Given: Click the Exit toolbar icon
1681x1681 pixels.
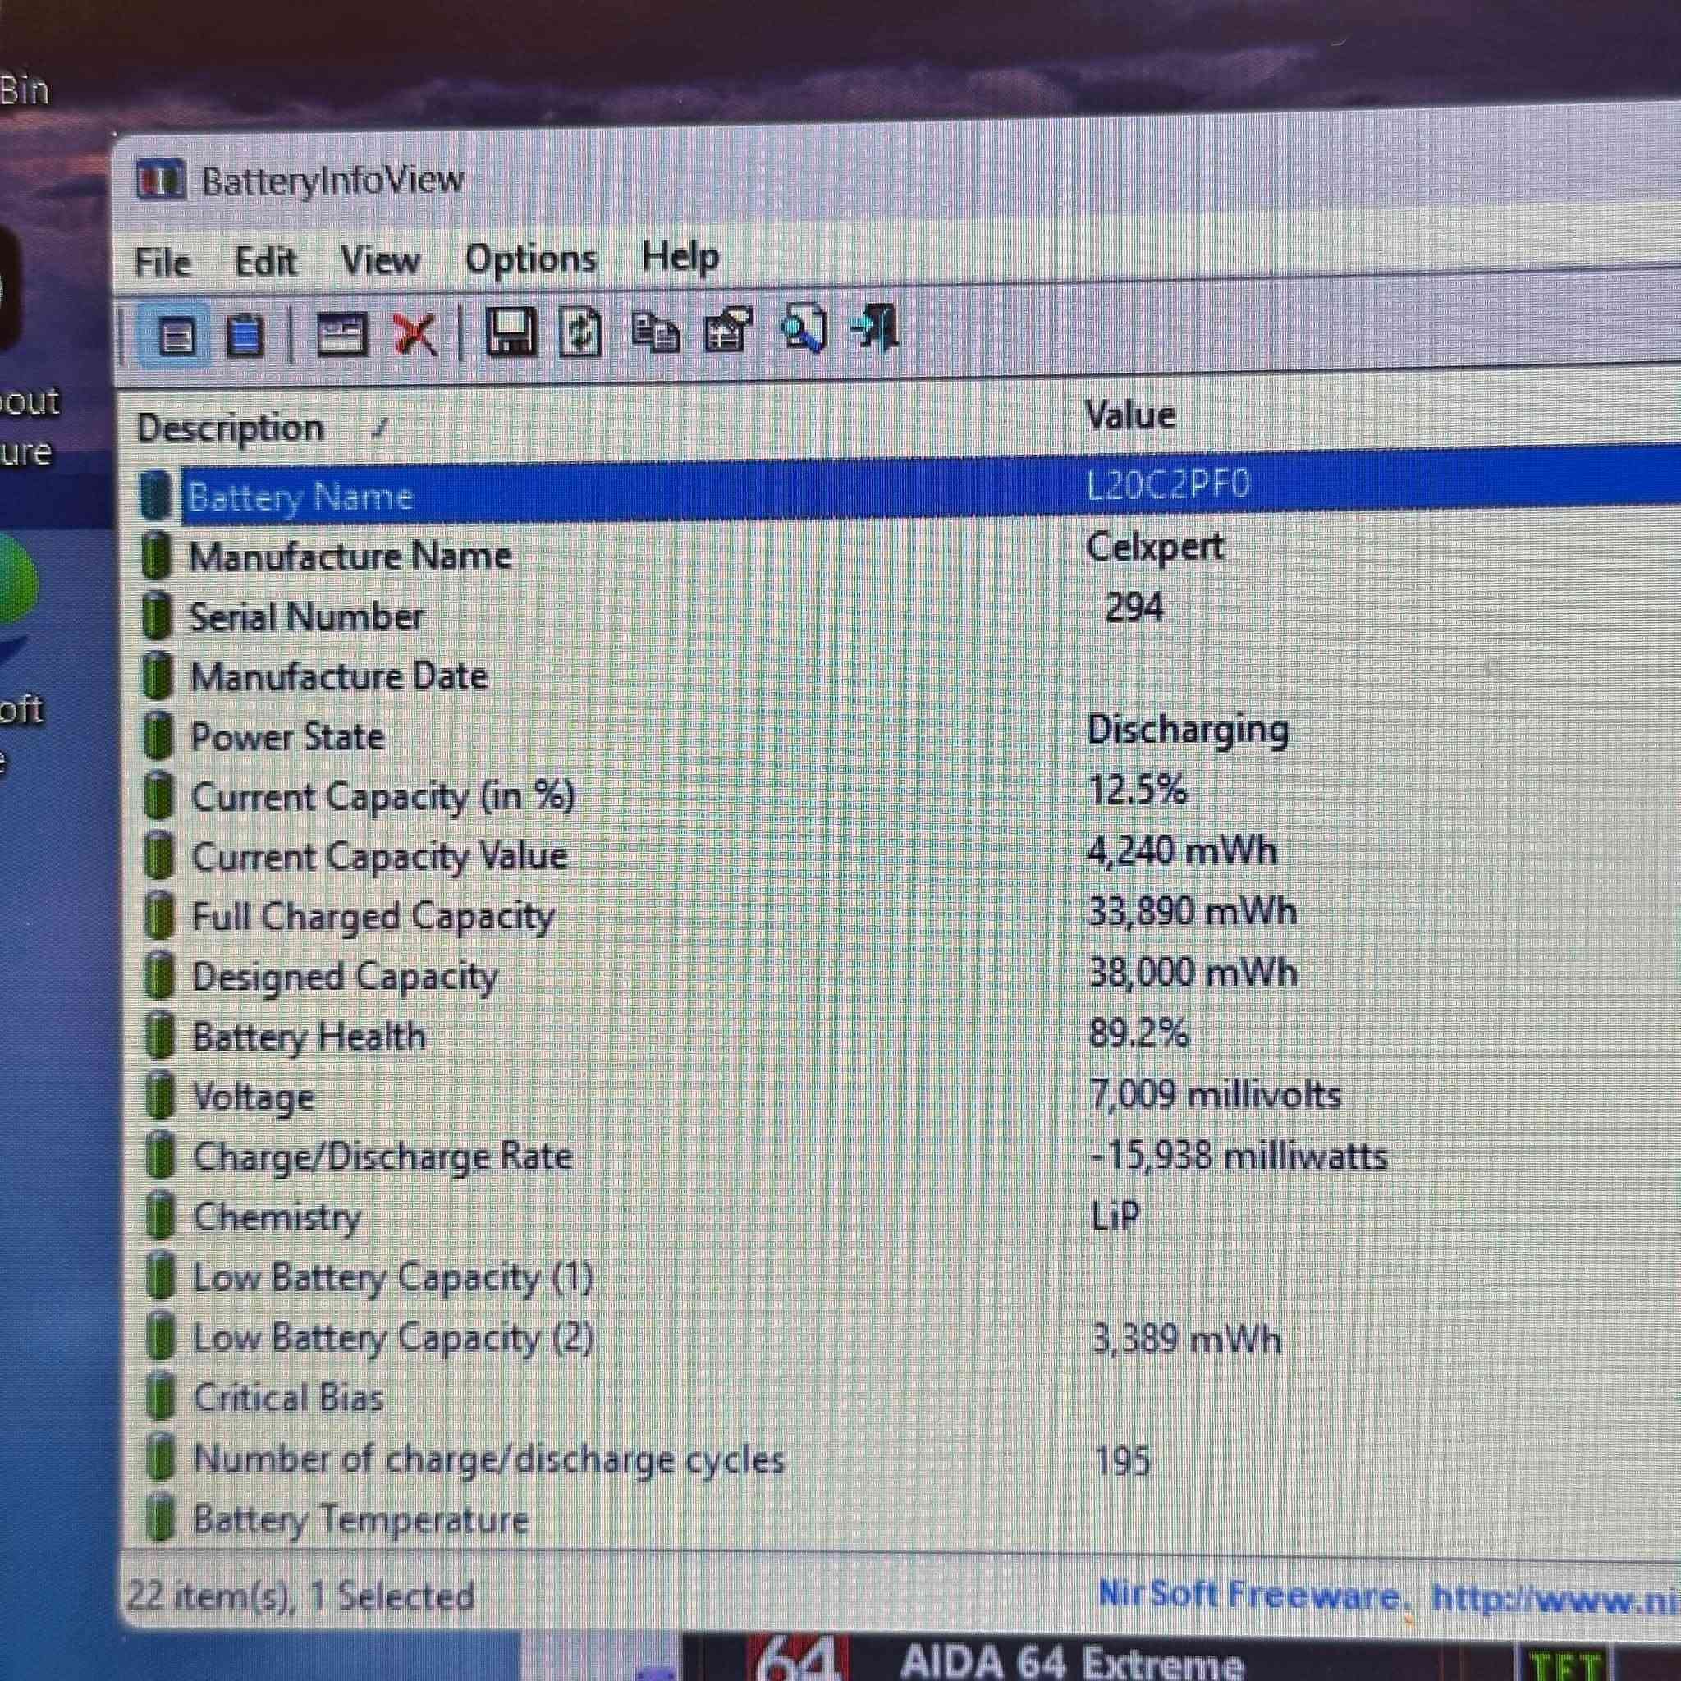Looking at the screenshot, I should 874,327.
